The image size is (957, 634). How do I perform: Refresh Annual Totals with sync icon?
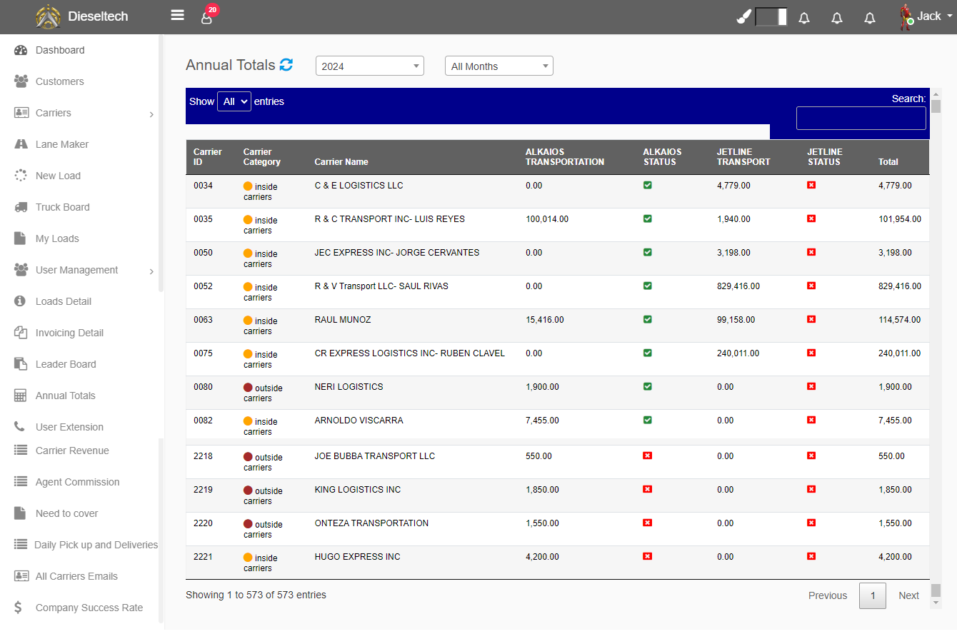click(286, 65)
